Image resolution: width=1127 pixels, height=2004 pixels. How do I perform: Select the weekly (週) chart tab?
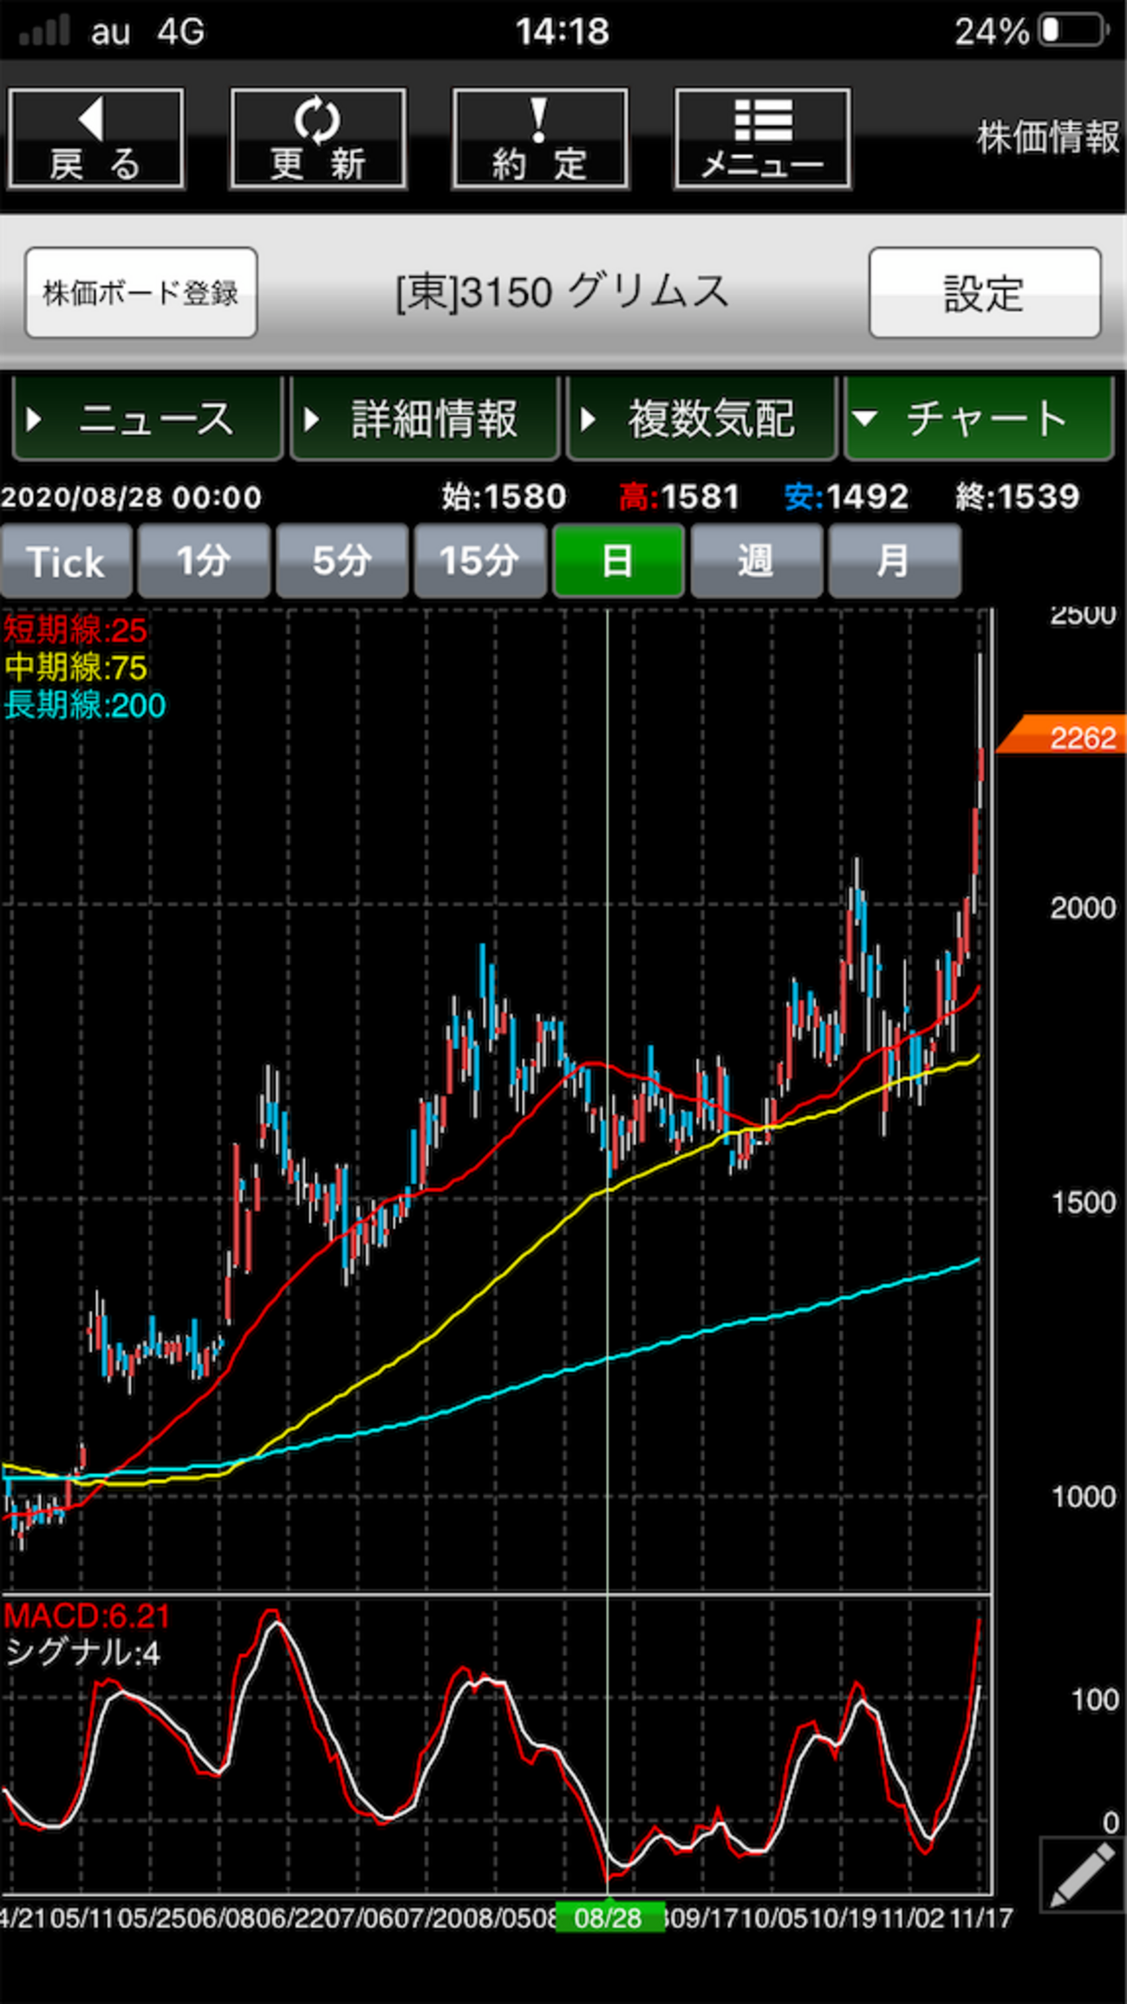[x=756, y=561]
